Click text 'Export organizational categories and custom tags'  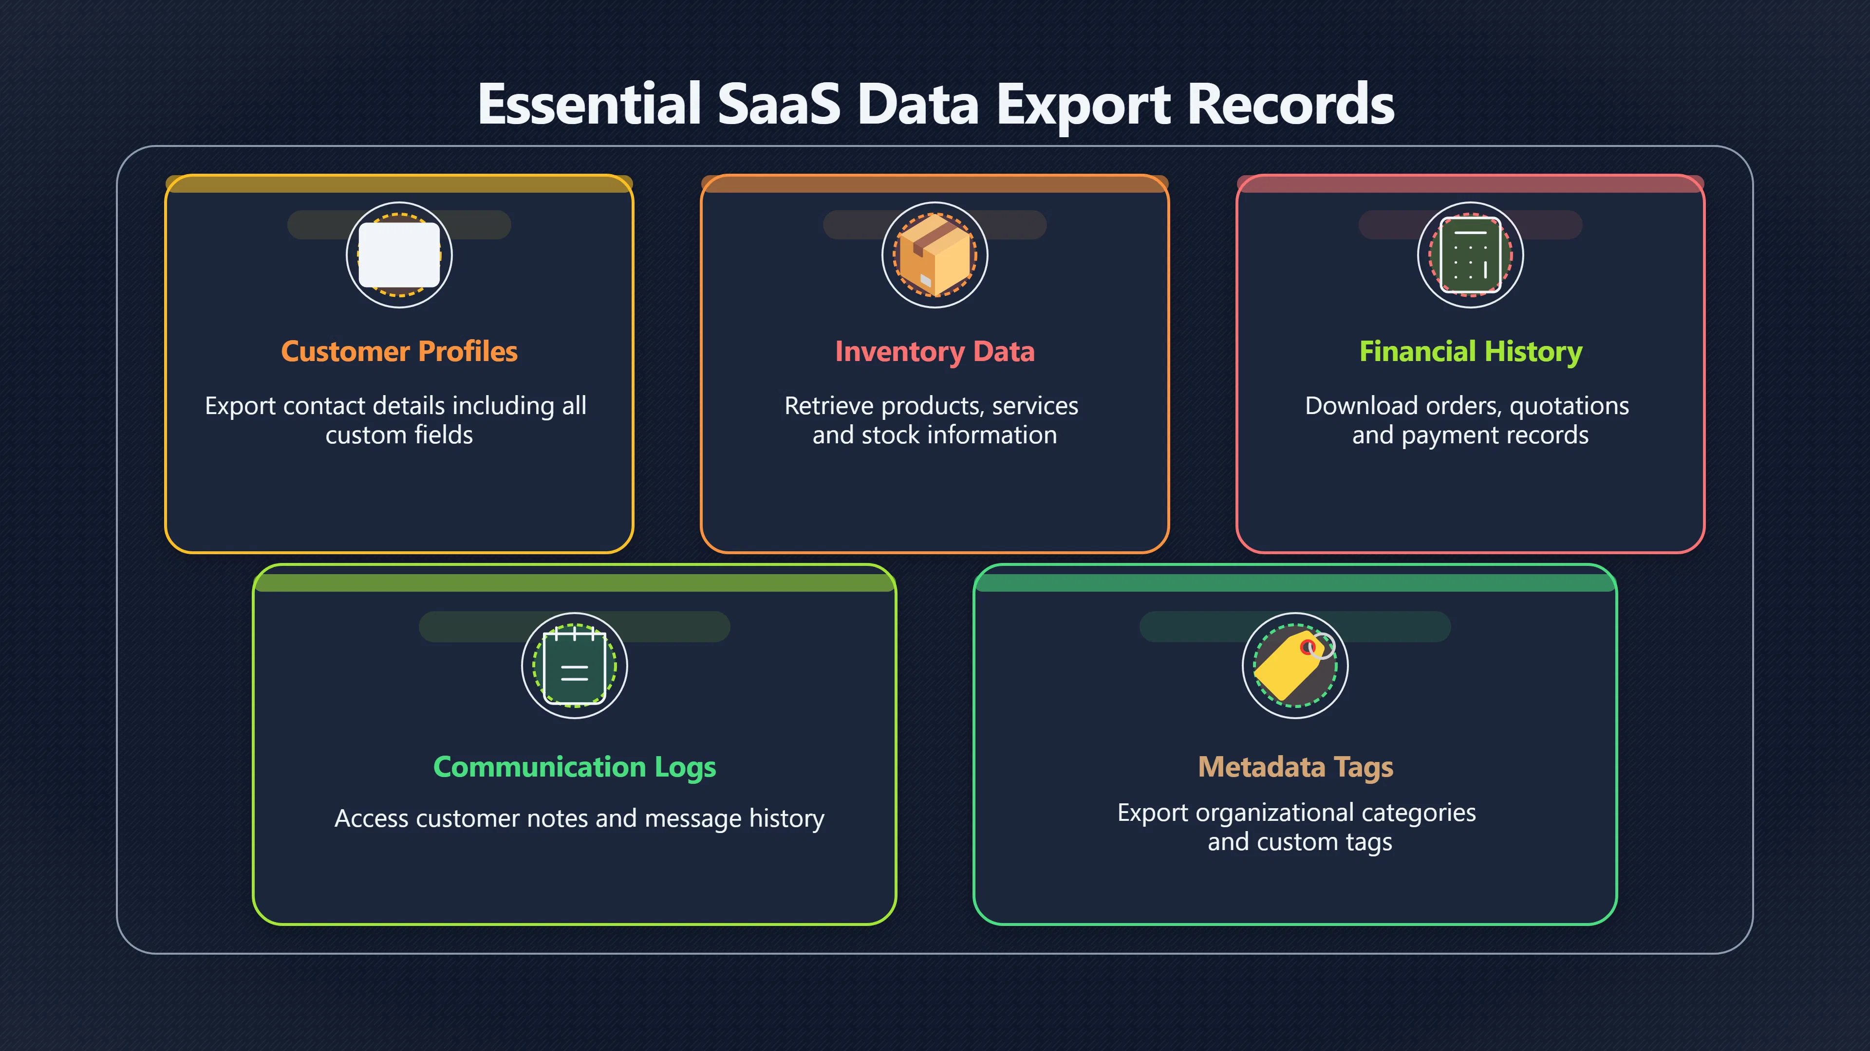[1296, 827]
